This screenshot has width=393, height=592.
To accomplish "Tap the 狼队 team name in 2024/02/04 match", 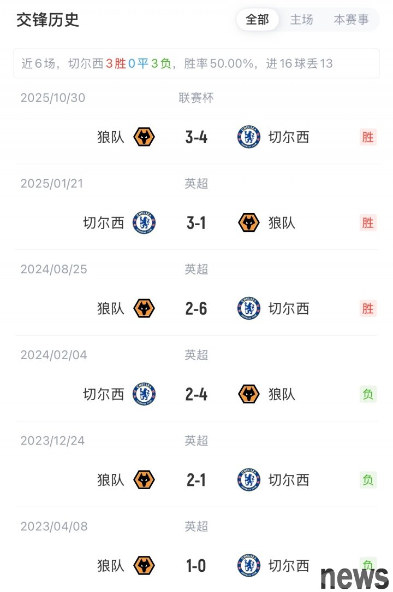I will (x=282, y=394).
